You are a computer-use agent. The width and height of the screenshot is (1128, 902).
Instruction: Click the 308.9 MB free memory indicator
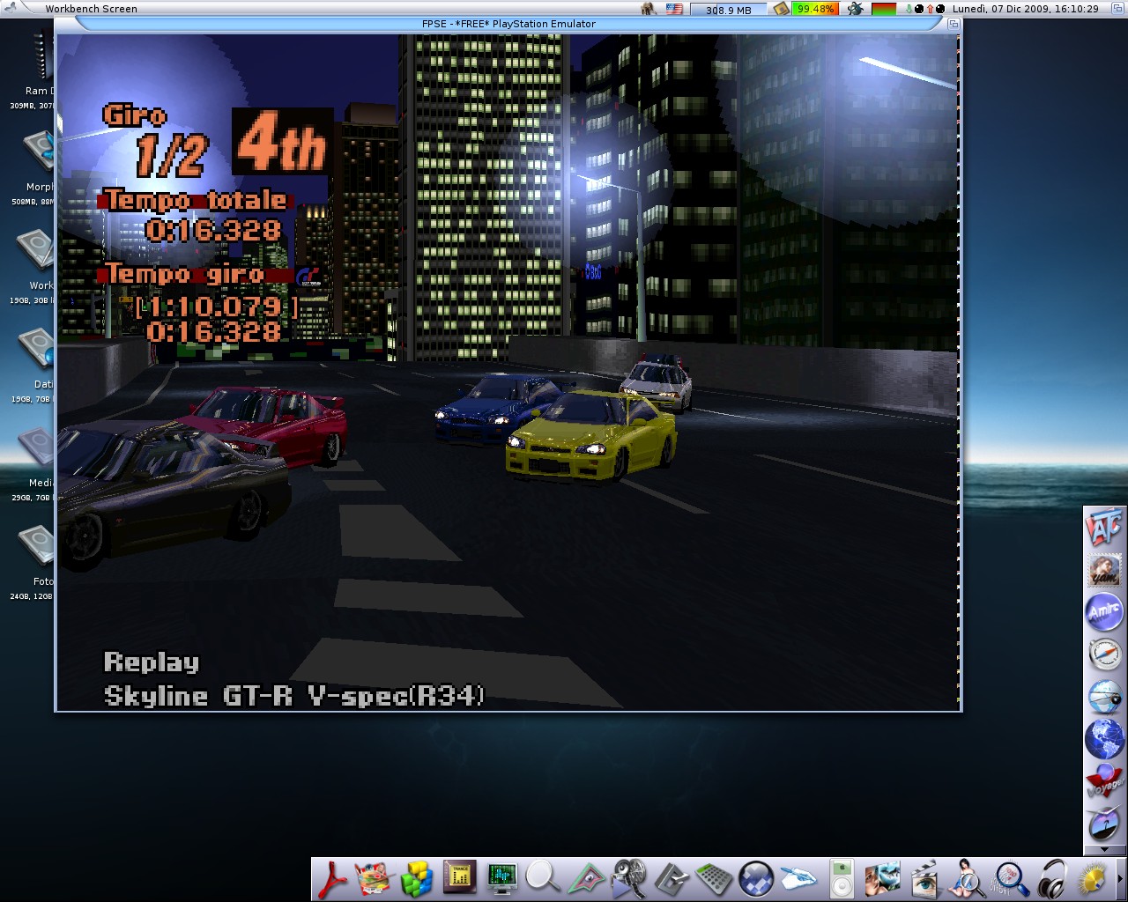tap(729, 10)
